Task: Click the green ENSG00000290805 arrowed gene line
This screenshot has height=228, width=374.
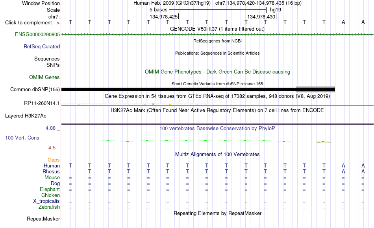Action: point(217,35)
